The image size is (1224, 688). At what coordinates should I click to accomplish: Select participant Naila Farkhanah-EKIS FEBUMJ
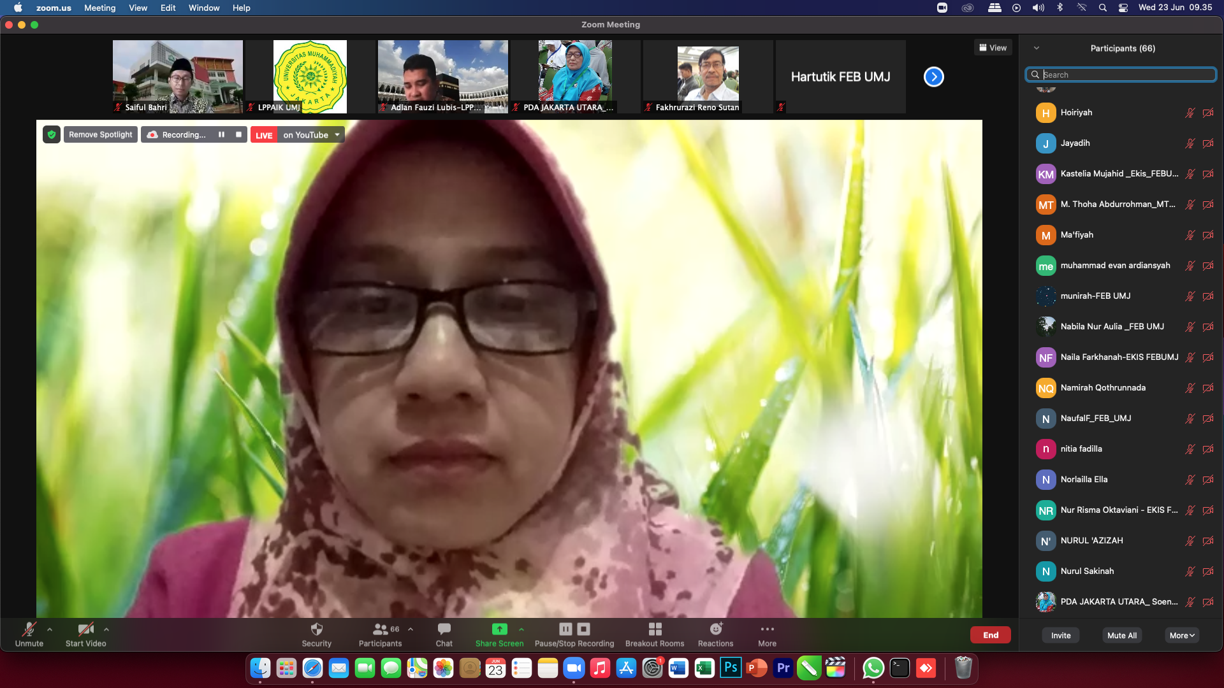[x=1121, y=357]
